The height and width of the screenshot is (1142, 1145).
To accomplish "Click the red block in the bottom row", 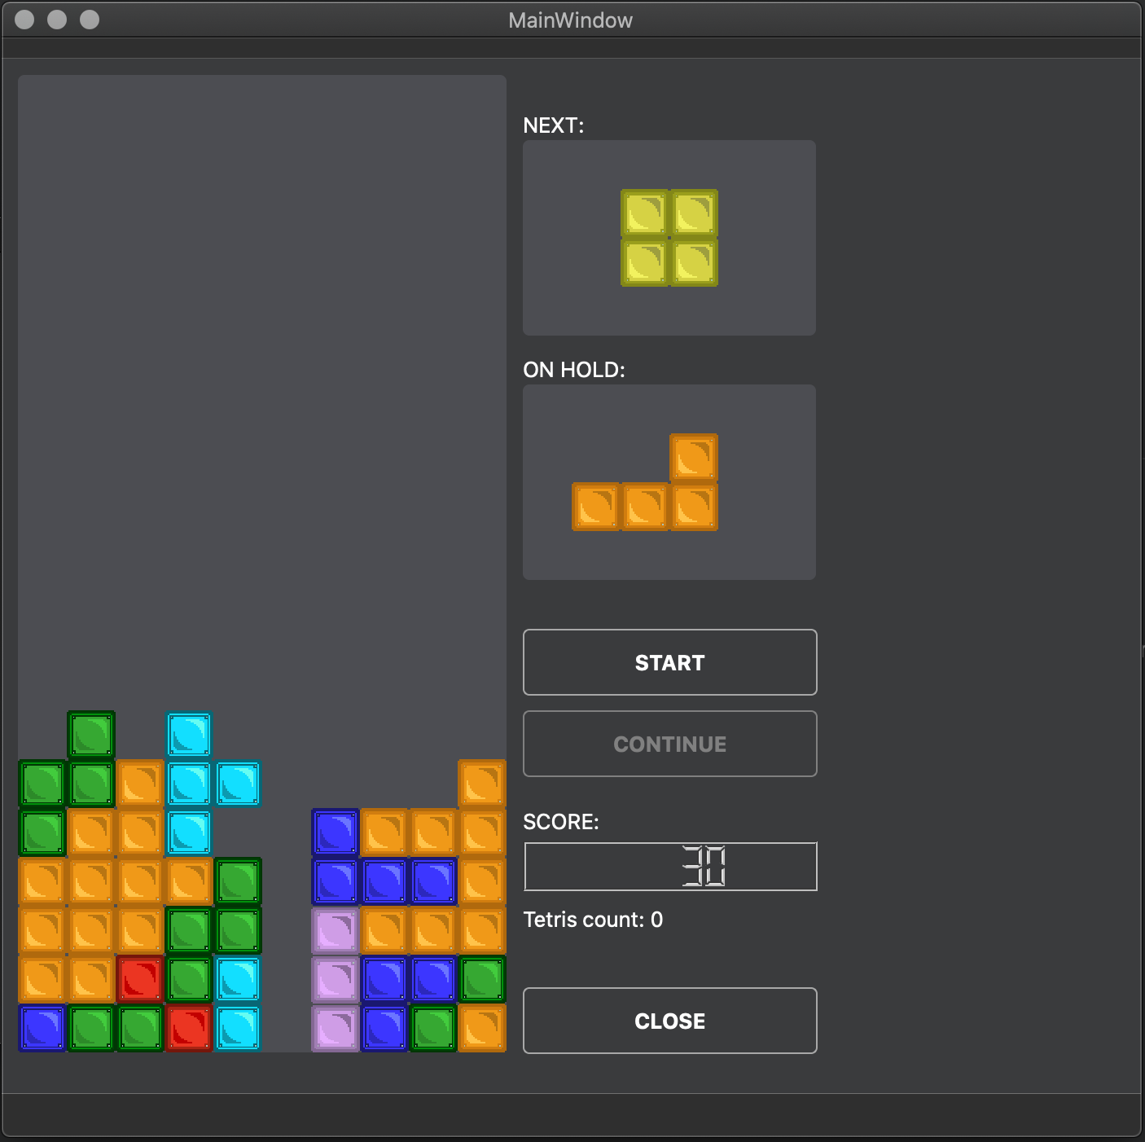I will click(x=188, y=1028).
